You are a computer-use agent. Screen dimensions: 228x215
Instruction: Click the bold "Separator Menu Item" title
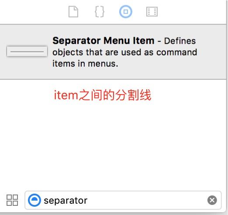pos(104,41)
